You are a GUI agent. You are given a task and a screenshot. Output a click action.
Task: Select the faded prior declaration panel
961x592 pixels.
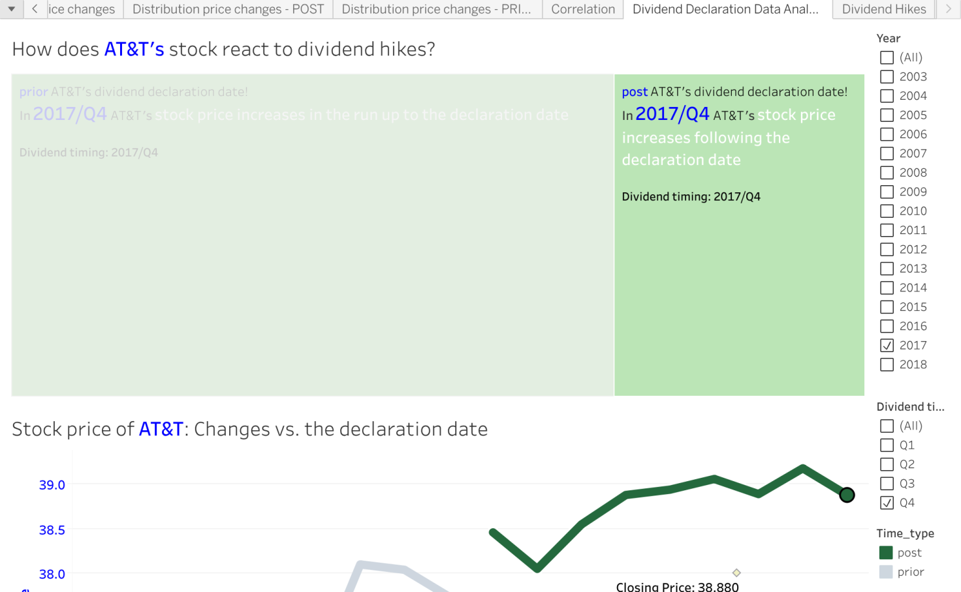point(313,235)
